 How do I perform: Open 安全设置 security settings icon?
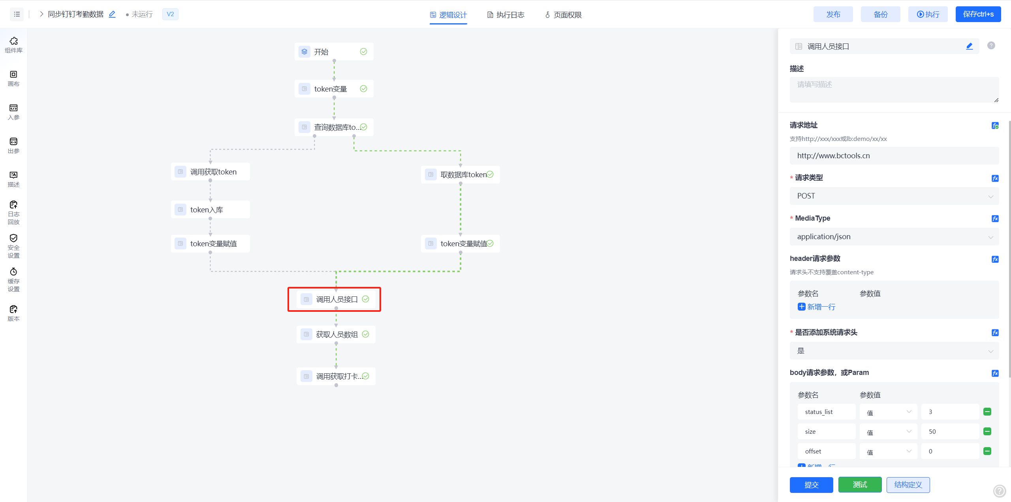click(13, 246)
